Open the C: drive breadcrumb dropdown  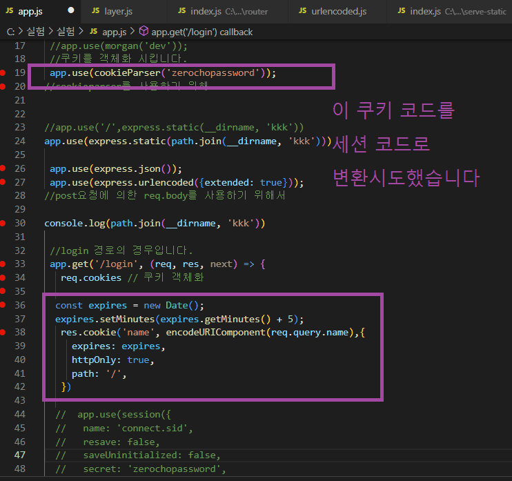pyautogui.click(x=10, y=32)
